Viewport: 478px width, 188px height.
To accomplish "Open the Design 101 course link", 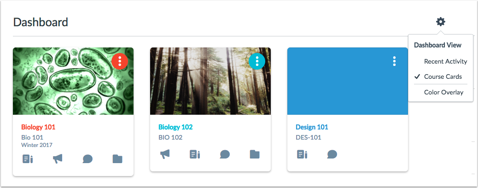I will tap(312, 127).
